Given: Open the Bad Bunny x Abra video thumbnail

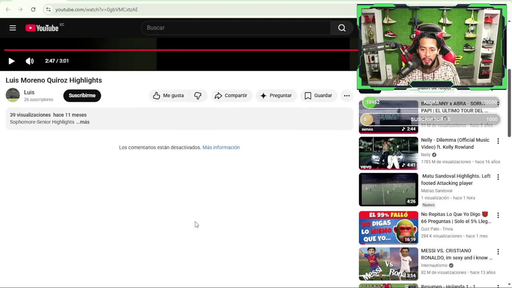Looking at the screenshot, I should pos(388,116).
